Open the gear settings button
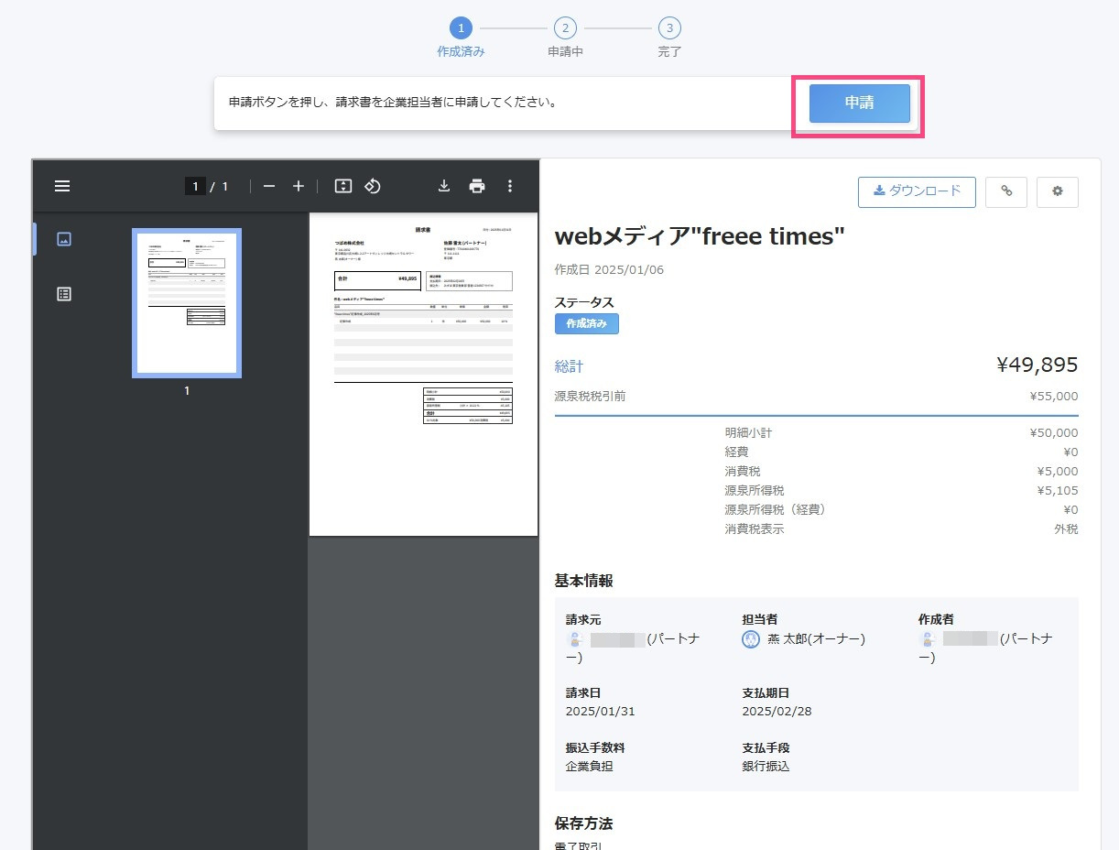Viewport: 1119px width, 850px height. pos(1058,191)
